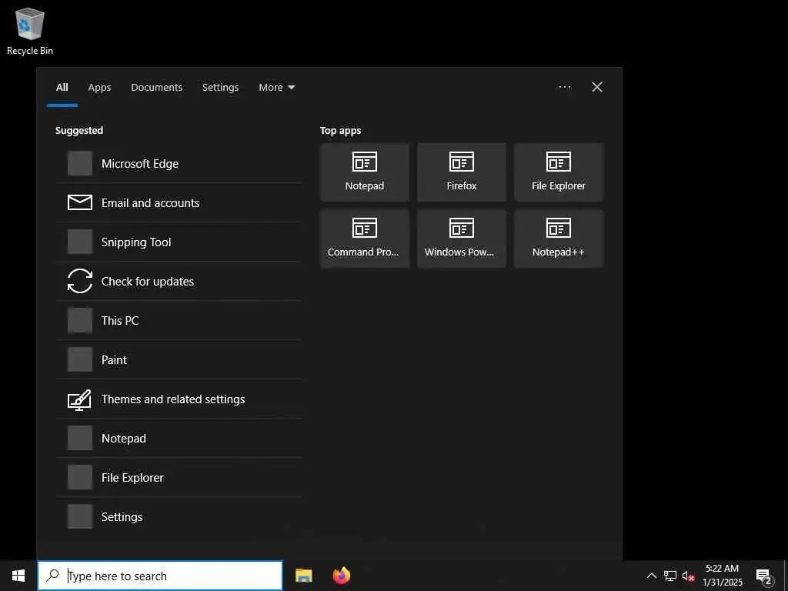The width and height of the screenshot is (788, 591).
Task: Show hidden system tray icons
Action: point(651,576)
